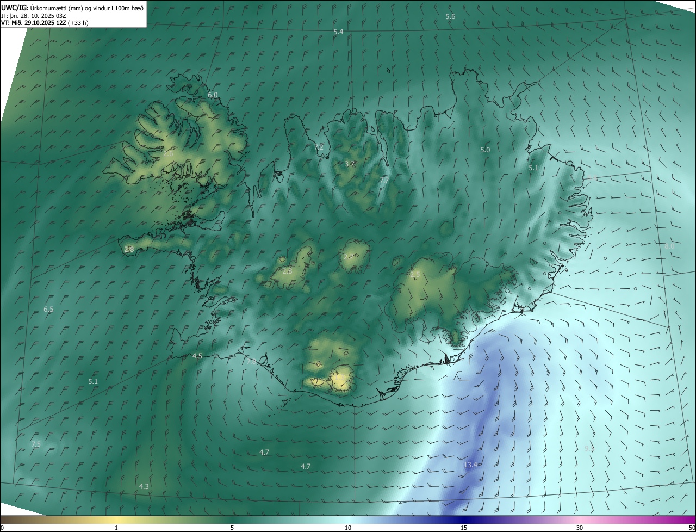Select the 7.5 value label
The width and height of the screenshot is (696, 532).
(36, 444)
